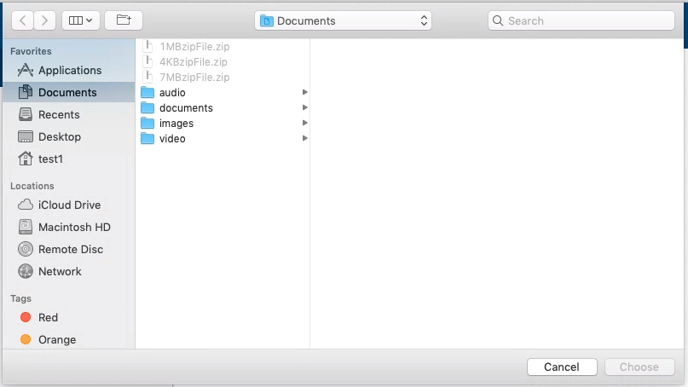This screenshot has width=688, height=387.
Task: Expand the documents folder arrow
Action: point(304,107)
